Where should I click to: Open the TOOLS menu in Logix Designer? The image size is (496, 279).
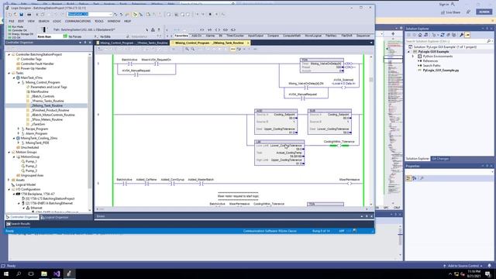point(99,21)
